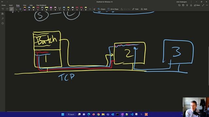Undo the last ink stroke
Image resolution: width=209 pixels, height=117 pixels.
click(x=3, y=9)
